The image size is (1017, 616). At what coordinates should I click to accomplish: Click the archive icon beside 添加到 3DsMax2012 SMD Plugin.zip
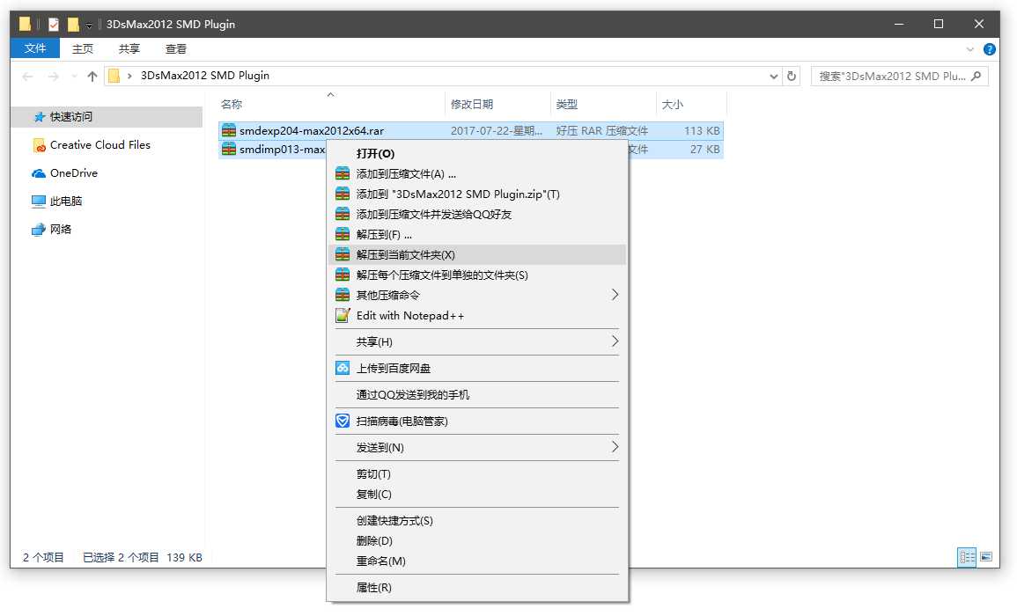(x=343, y=194)
